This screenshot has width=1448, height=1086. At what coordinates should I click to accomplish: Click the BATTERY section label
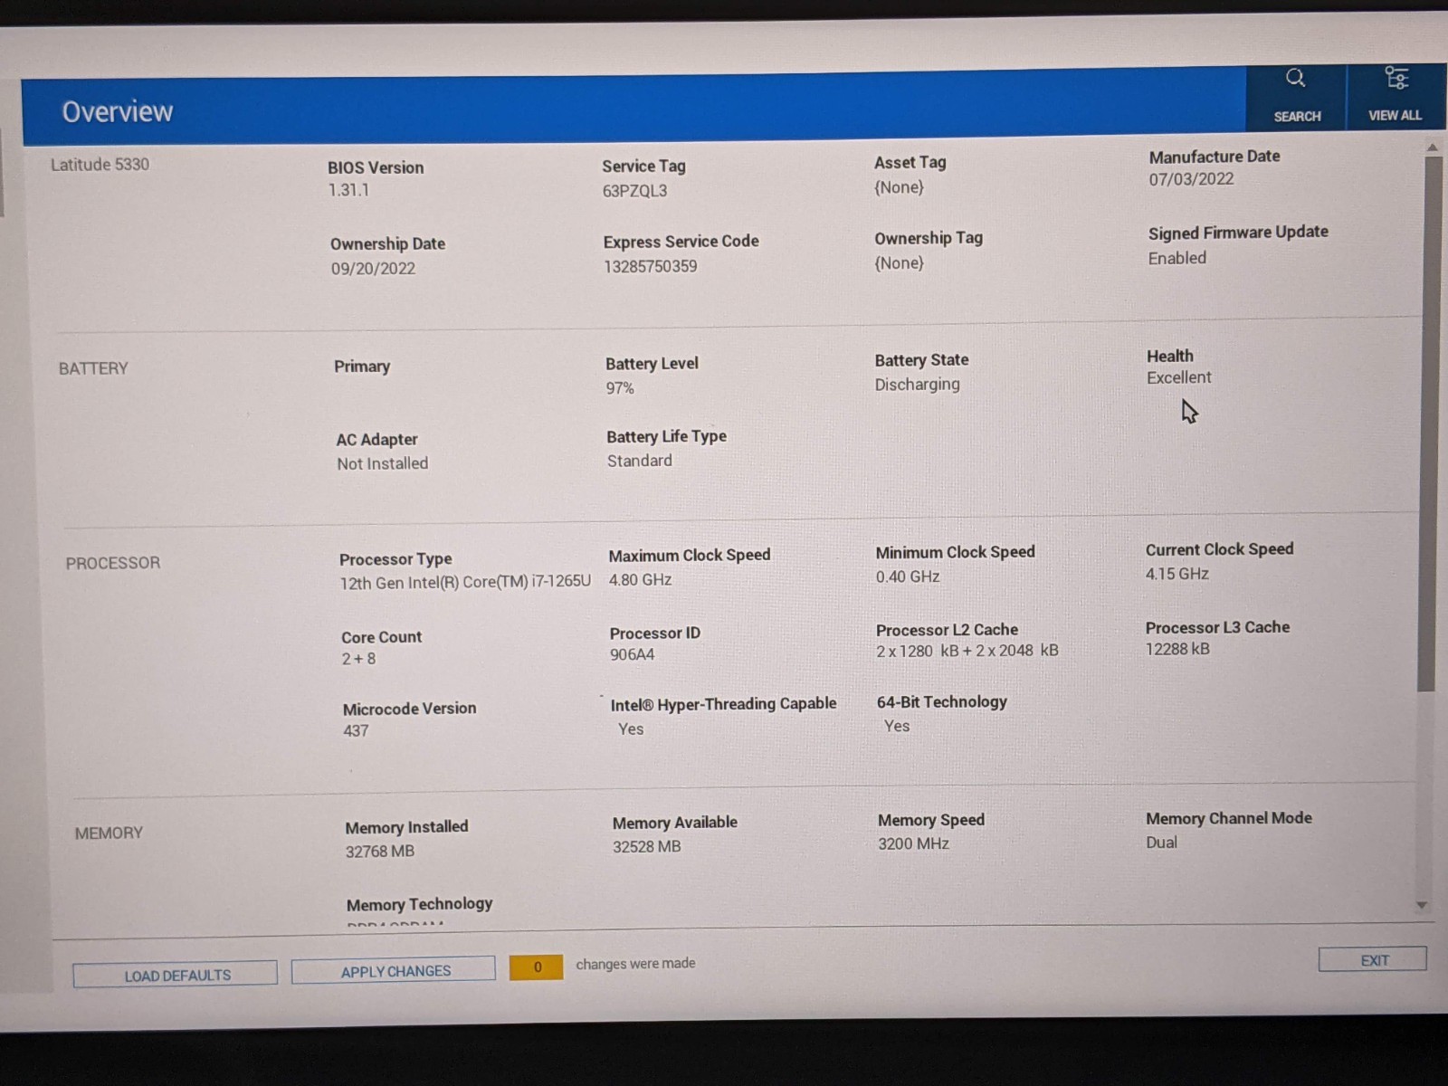point(93,368)
